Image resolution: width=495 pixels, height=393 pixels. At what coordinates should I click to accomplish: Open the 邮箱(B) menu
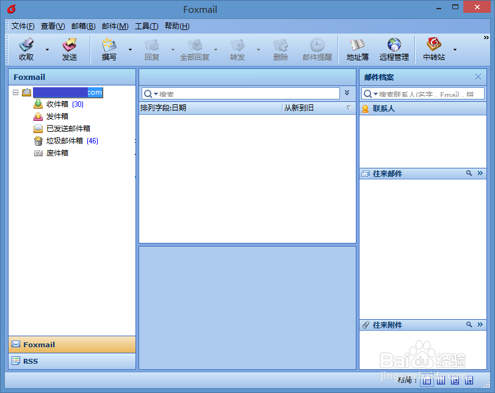[83, 26]
